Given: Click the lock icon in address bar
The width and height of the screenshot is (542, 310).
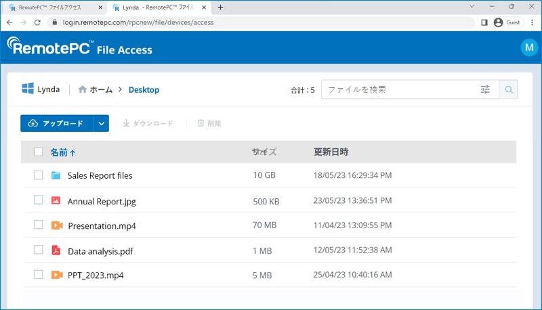Looking at the screenshot, I should (x=54, y=22).
